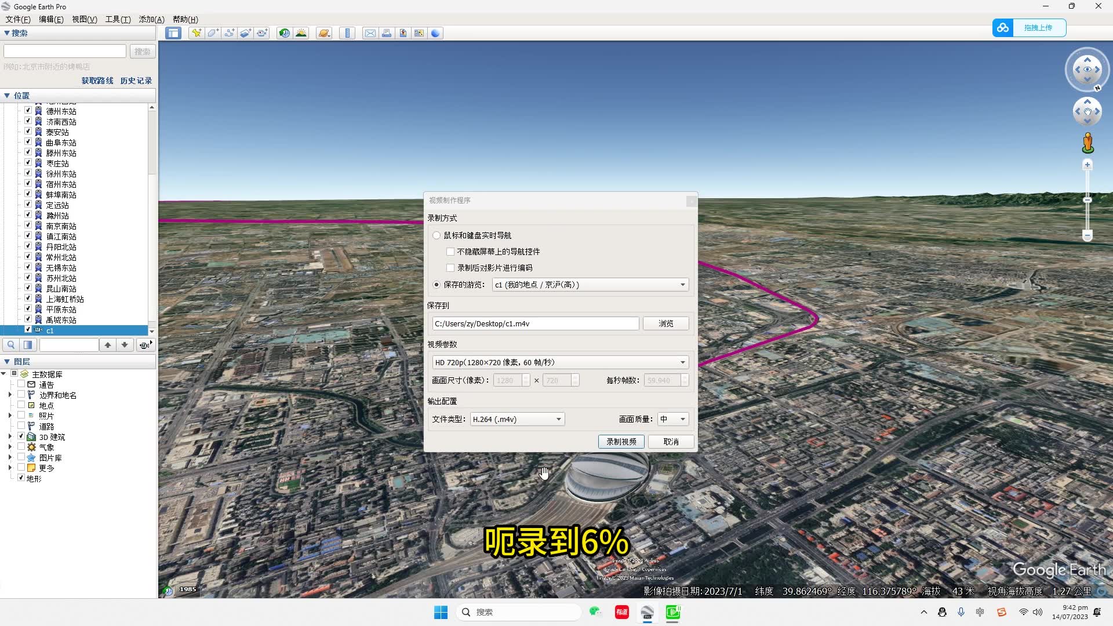Click the Email envelope toolbar icon
Screen dimensions: 1113x626
pyautogui.click(x=370, y=33)
